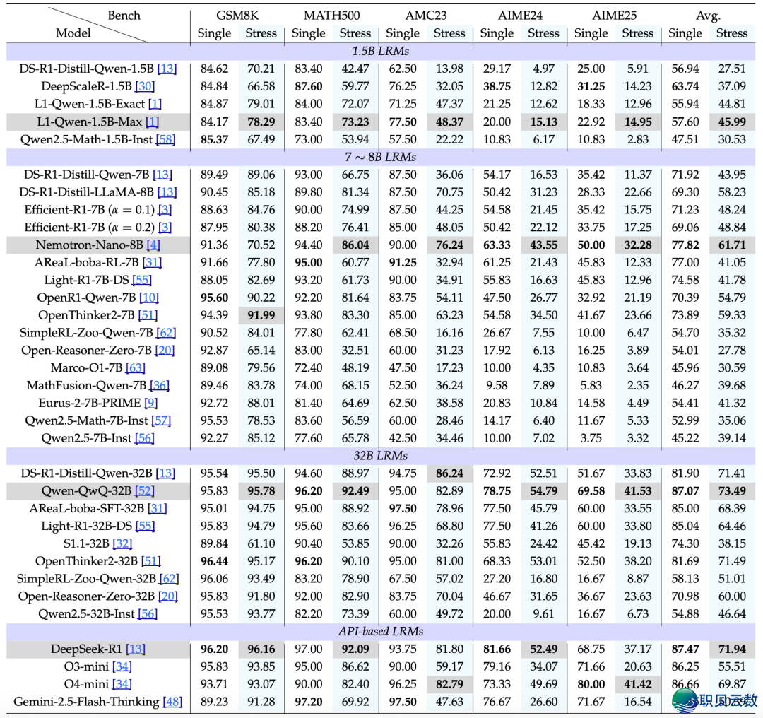Follow citation [1] for L1-Qwen-1.5B-Max
The width and height of the screenshot is (763, 718).
(x=153, y=122)
